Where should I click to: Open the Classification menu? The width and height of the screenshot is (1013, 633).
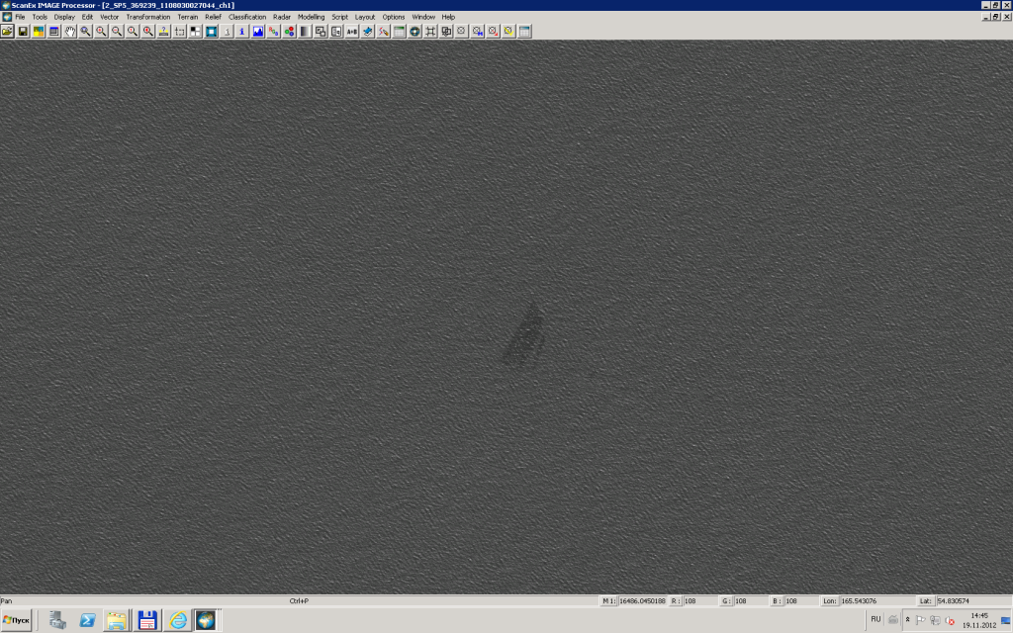point(247,17)
